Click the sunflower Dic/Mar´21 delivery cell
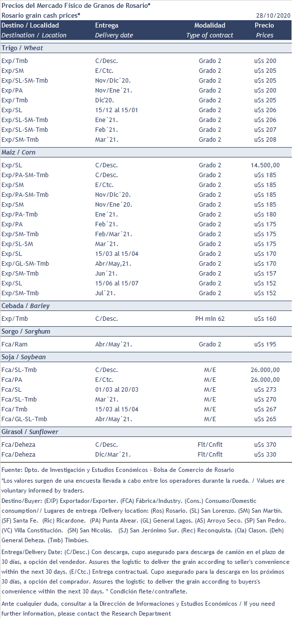The image size is (292, 619). click(113, 455)
